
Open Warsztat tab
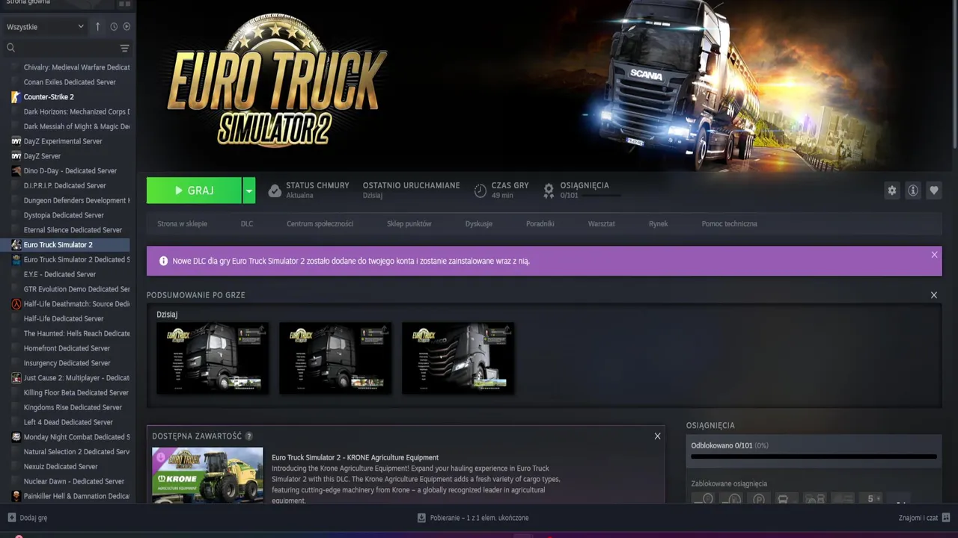tap(601, 223)
